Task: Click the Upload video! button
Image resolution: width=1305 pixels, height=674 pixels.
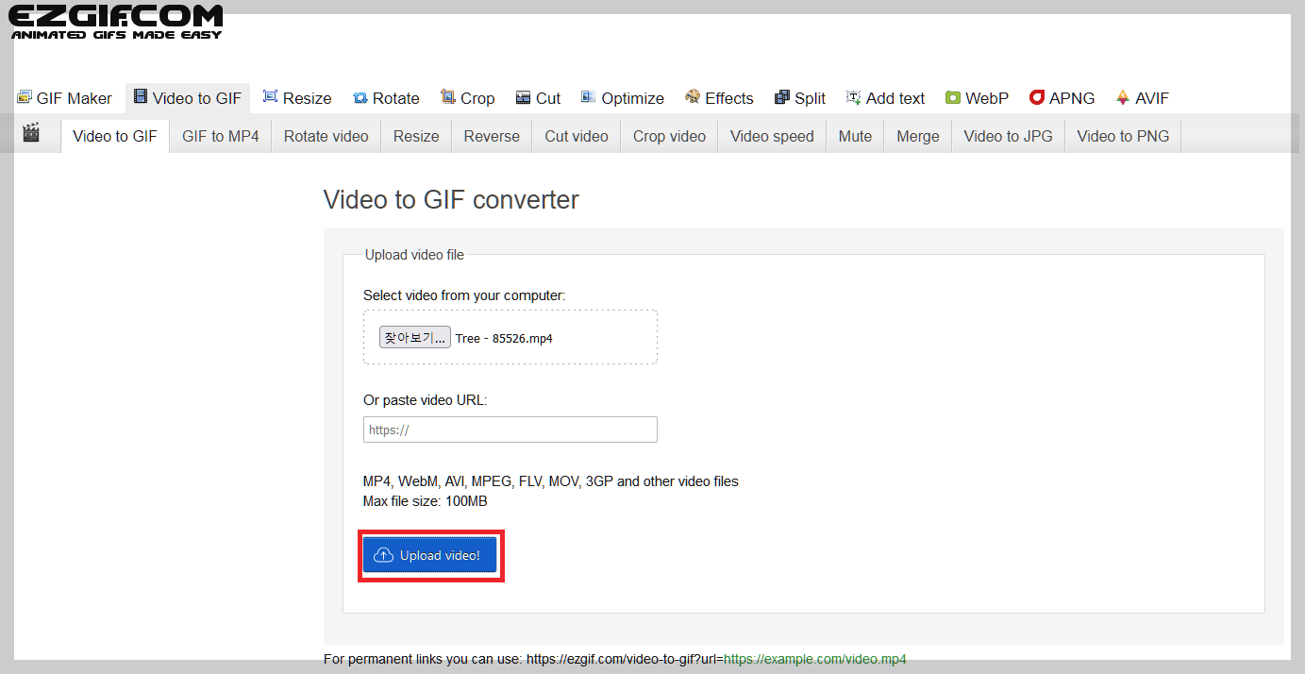Action: pos(430,555)
